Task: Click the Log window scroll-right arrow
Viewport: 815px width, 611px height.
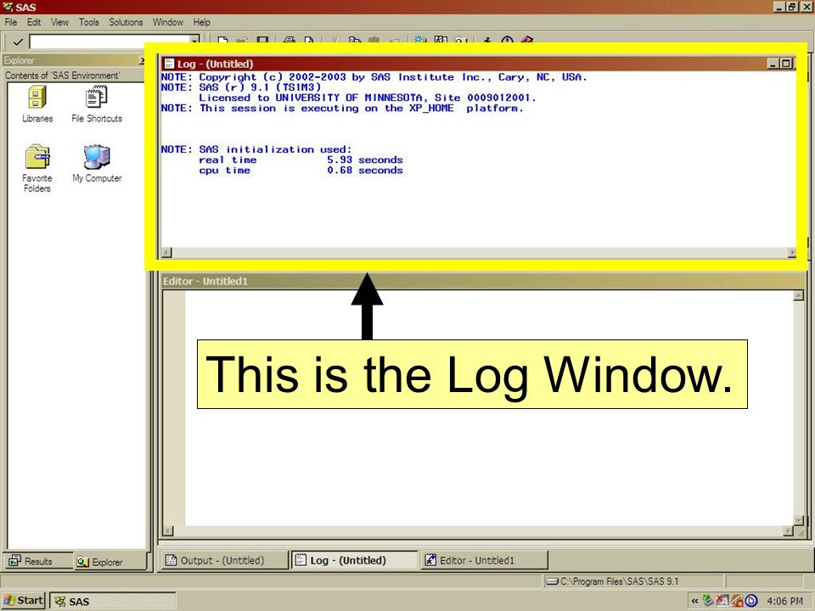Action: pos(791,253)
